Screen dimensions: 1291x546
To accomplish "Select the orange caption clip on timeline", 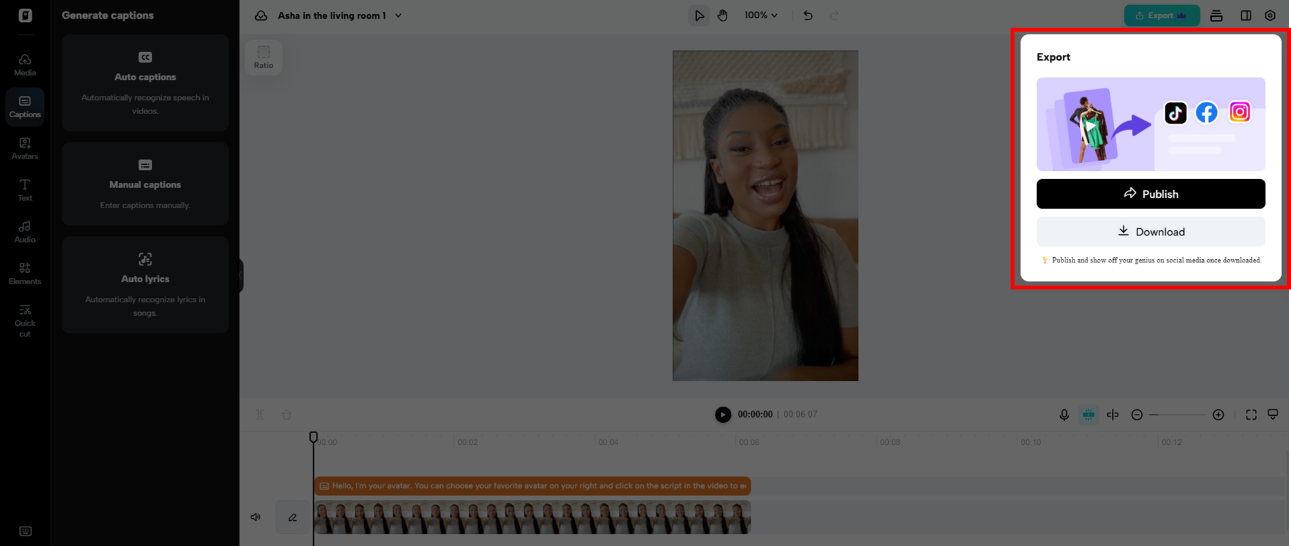I will pos(532,485).
